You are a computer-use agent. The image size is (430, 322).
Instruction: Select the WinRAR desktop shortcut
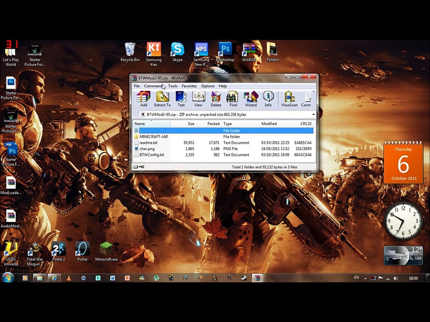click(x=249, y=52)
